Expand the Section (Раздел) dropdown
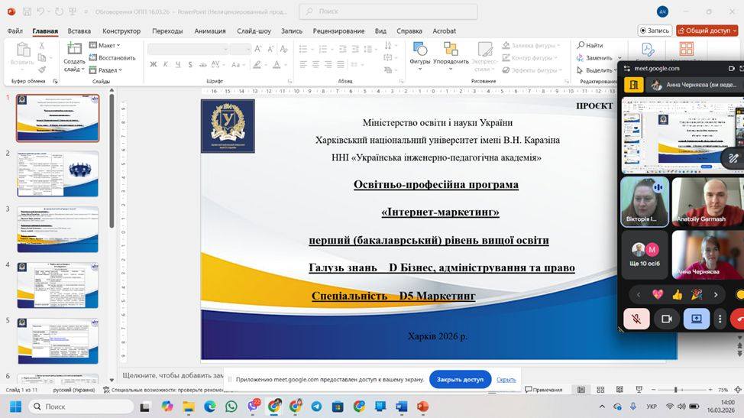The width and height of the screenshot is (744, 418). [110, 70]
